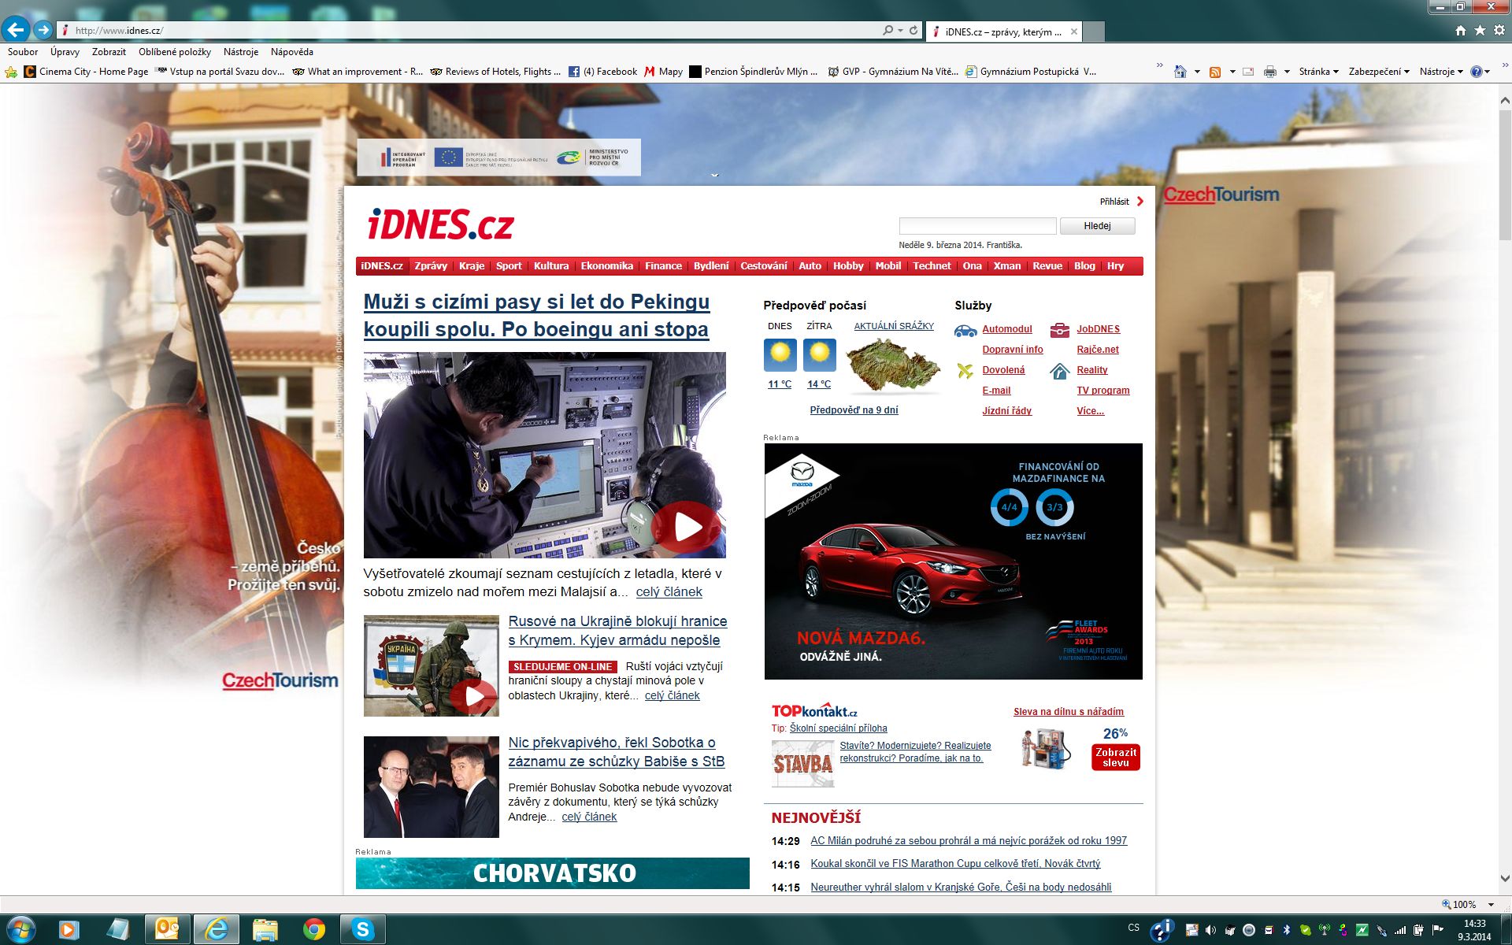1512x945 pixels.
Task: Open the address bar autocomplete dropdown arrow
Action: pos(900,30)
